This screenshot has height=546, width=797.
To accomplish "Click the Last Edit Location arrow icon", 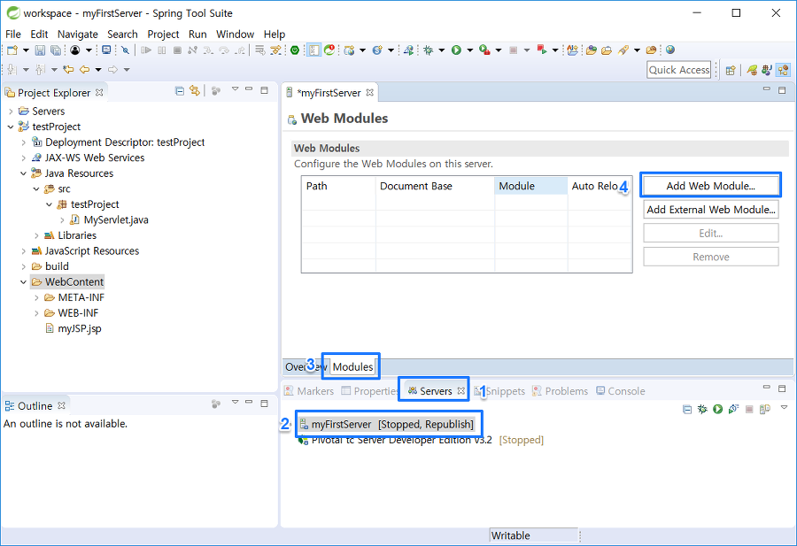I will (x=68, y=69).
